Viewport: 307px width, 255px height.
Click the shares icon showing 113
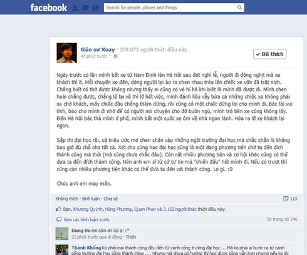click(x=286, y=199)
